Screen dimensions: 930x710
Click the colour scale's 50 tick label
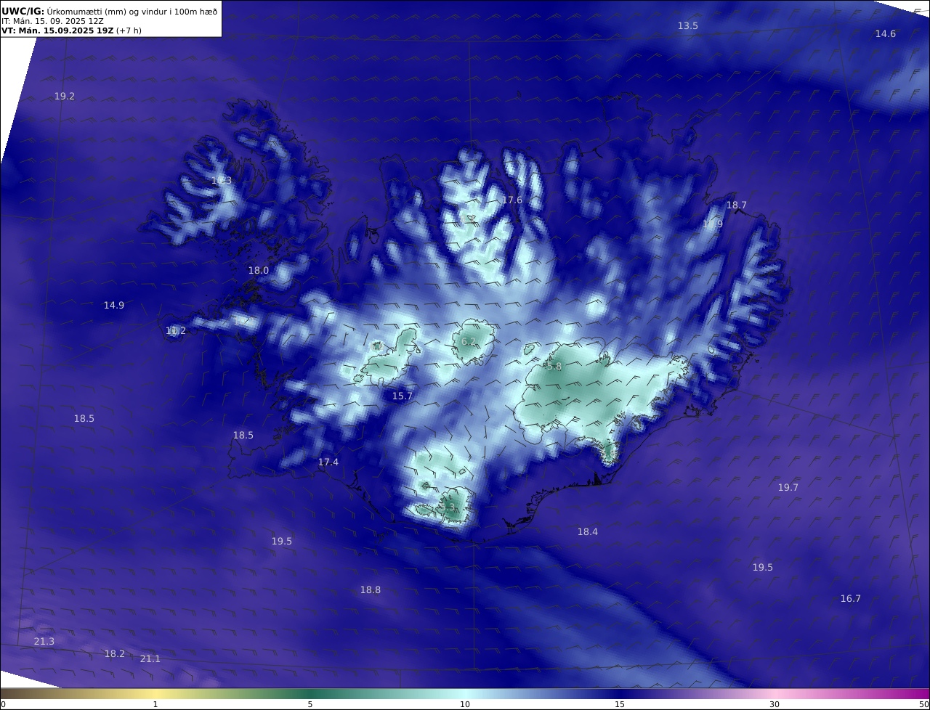click(924, 704)
